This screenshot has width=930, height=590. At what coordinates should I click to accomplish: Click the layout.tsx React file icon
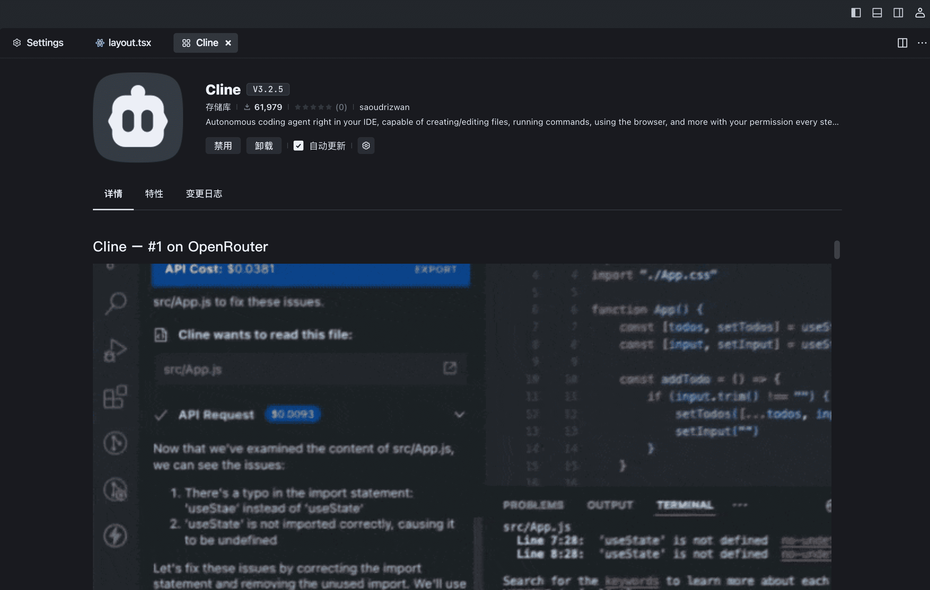pos(100,43)
